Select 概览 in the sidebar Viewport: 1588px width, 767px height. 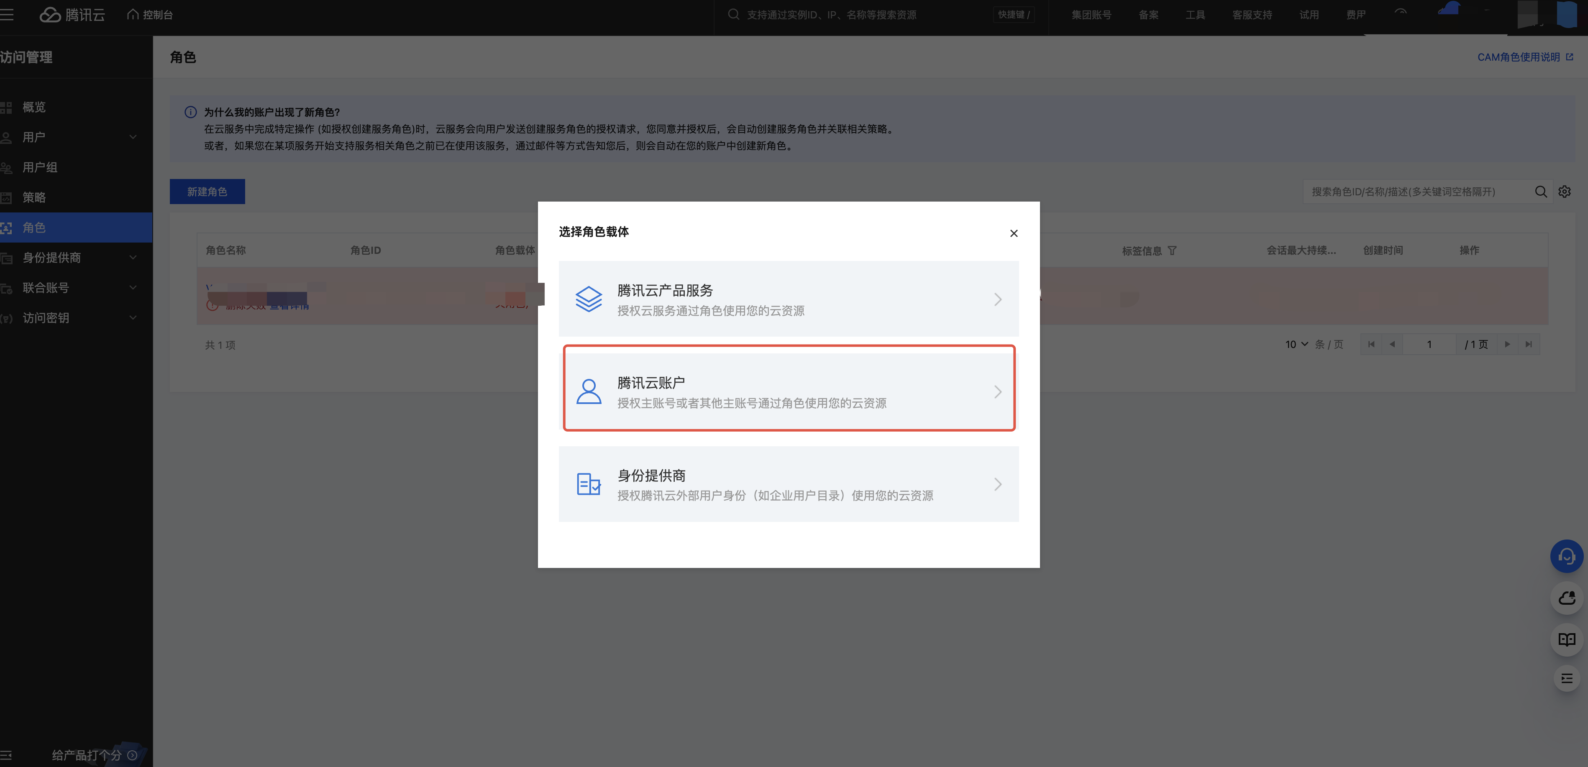coord(76,107)
